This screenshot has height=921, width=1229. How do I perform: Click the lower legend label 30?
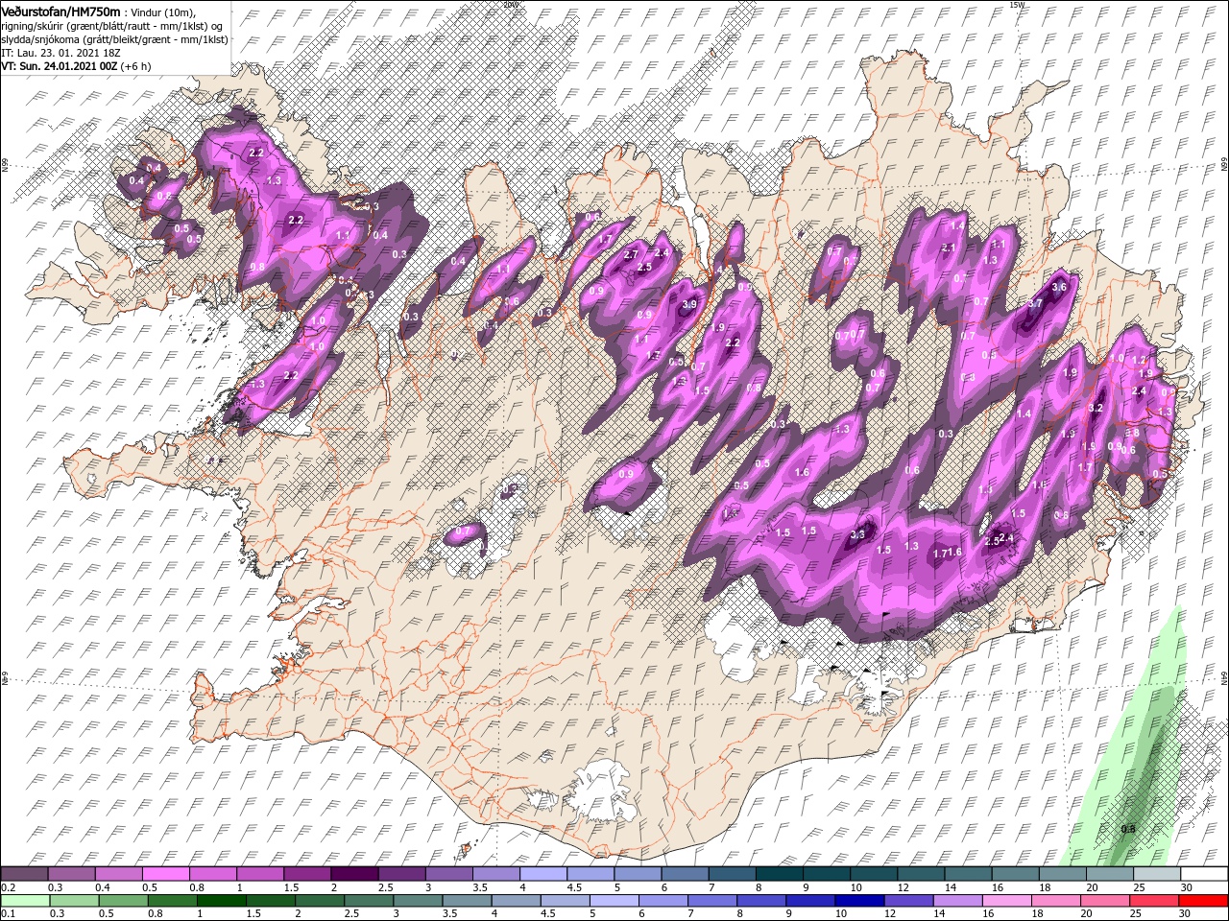pyautogui.click(x=1184, y=913)
